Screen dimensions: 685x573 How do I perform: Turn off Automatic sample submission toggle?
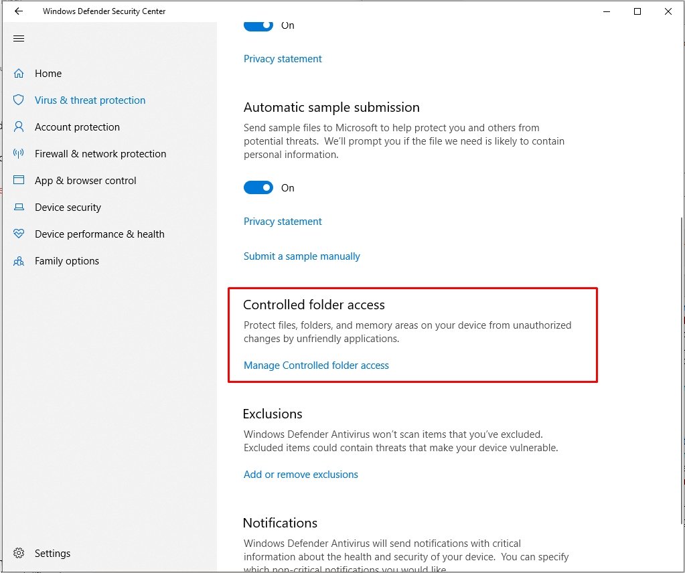[258, 188]
